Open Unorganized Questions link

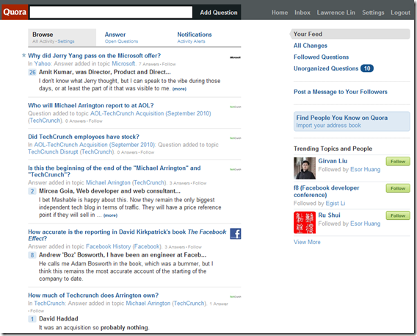326,68
